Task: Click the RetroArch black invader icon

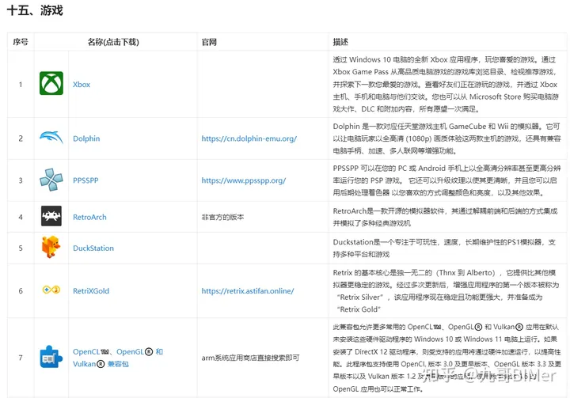Action: point(51,216)
